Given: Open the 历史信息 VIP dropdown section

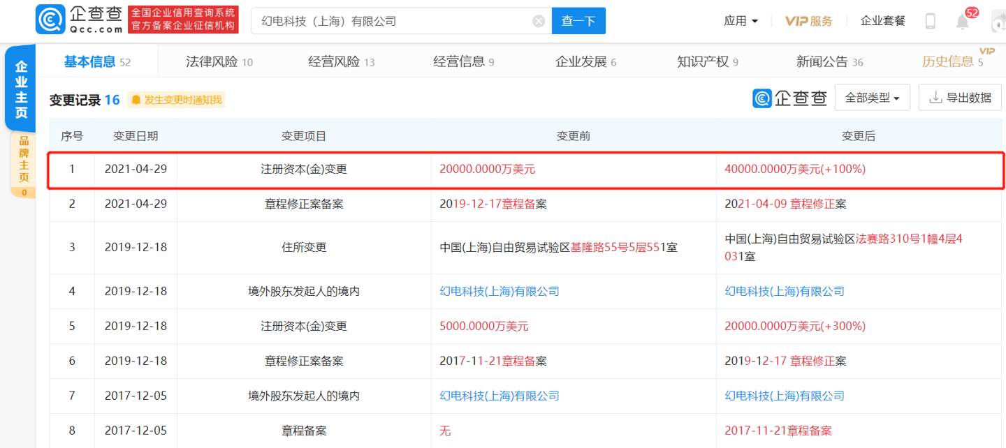Looking at the screenshot, I should coord(954,61).
